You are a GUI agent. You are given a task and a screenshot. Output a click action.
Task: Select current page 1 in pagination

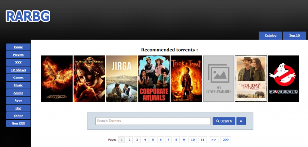pyautogui.click(x=122, y=140)
